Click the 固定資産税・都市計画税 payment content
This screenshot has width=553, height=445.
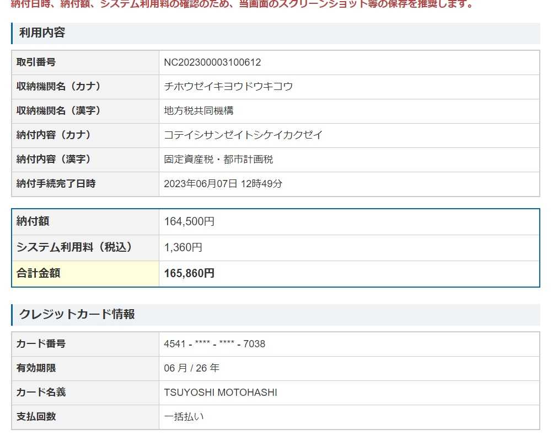(x=218, y=159)
